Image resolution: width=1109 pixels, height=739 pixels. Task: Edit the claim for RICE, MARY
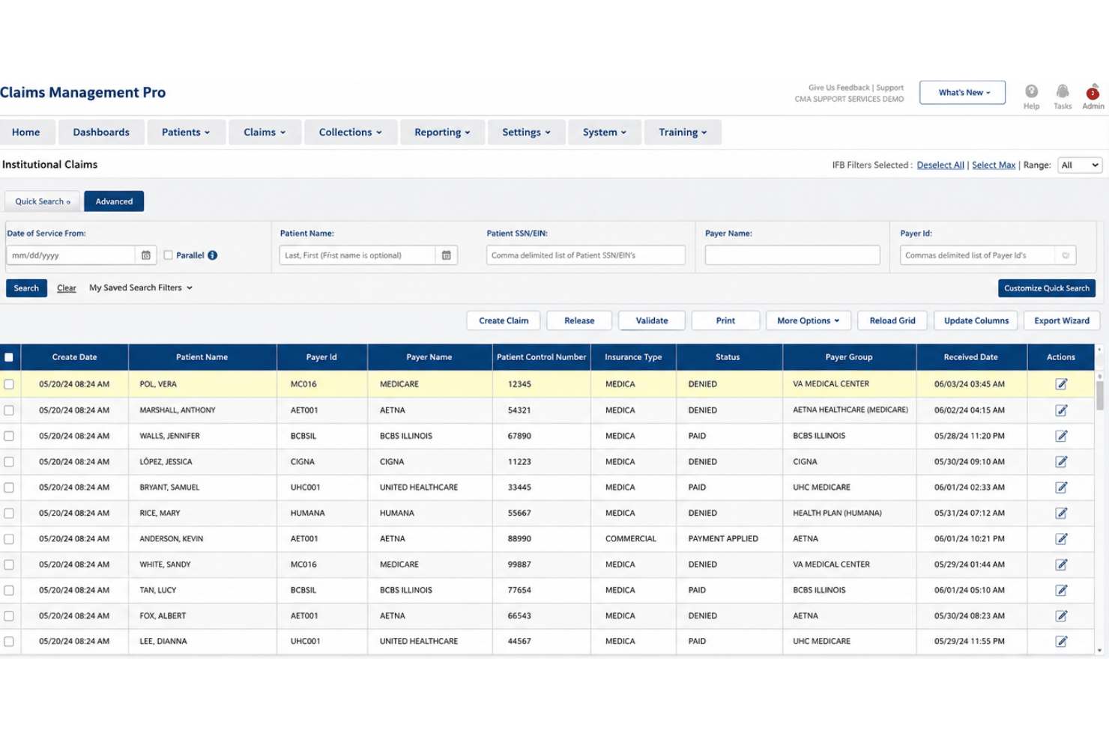pyautogui.click(x=1061, y=513)
